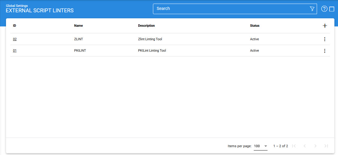
Task: Sort by the ID column header
Action: [14, 26]
